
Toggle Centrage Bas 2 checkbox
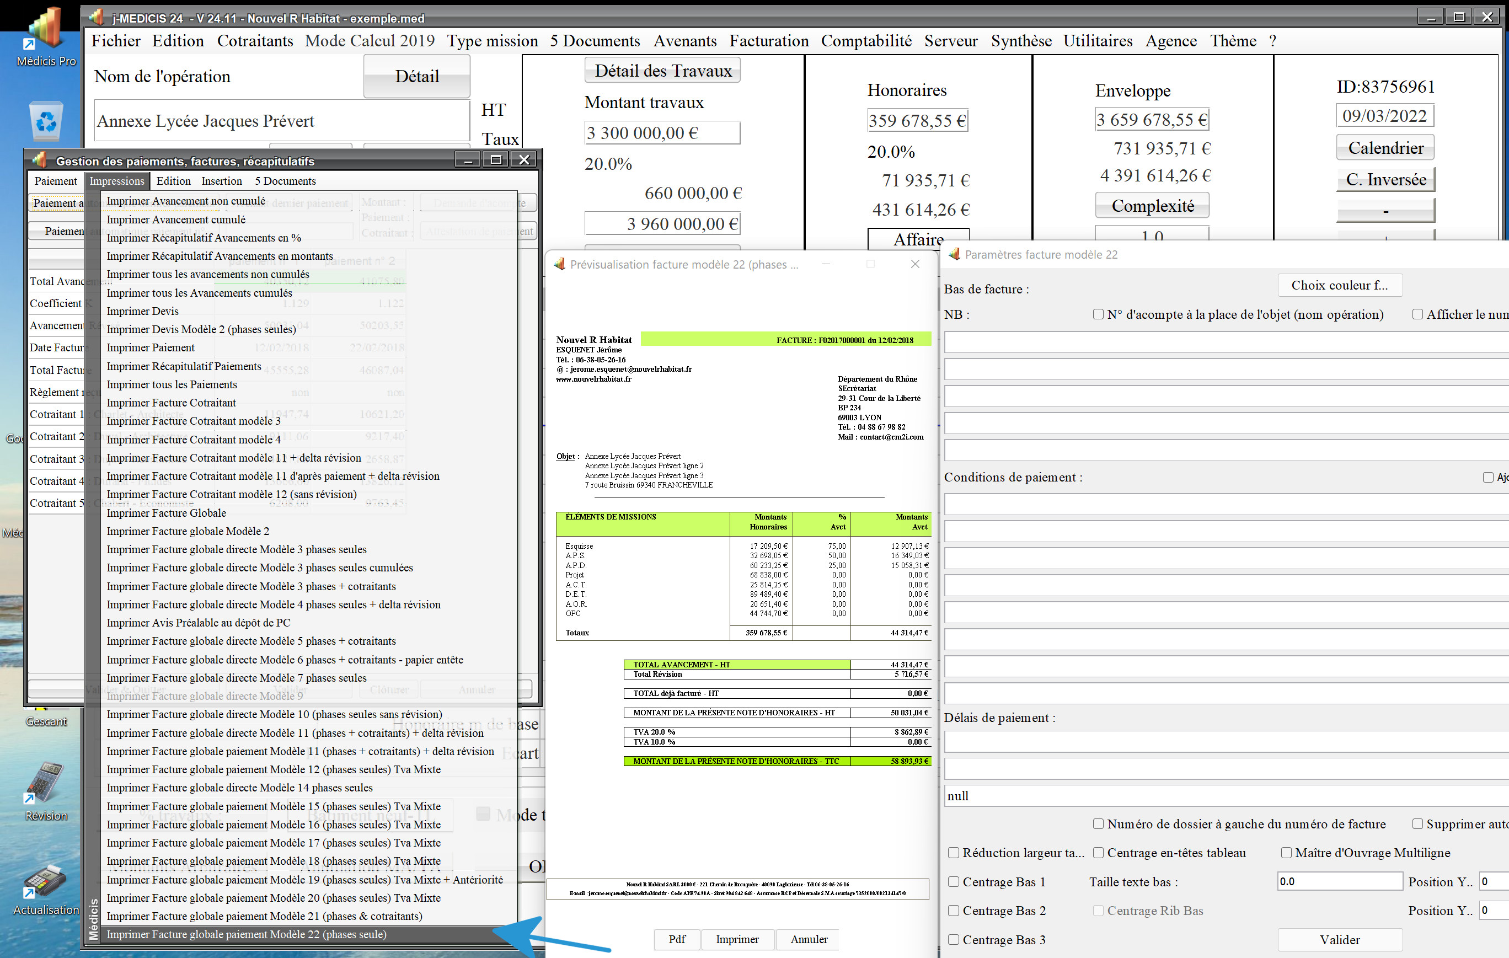pyautogui.click(x=953, y=910)
